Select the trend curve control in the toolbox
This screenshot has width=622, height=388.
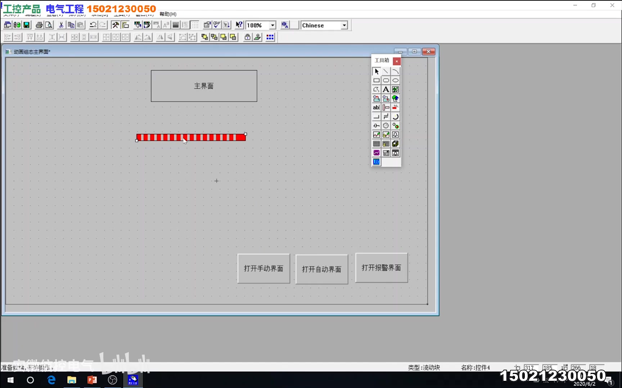click(x=377, y=135)
